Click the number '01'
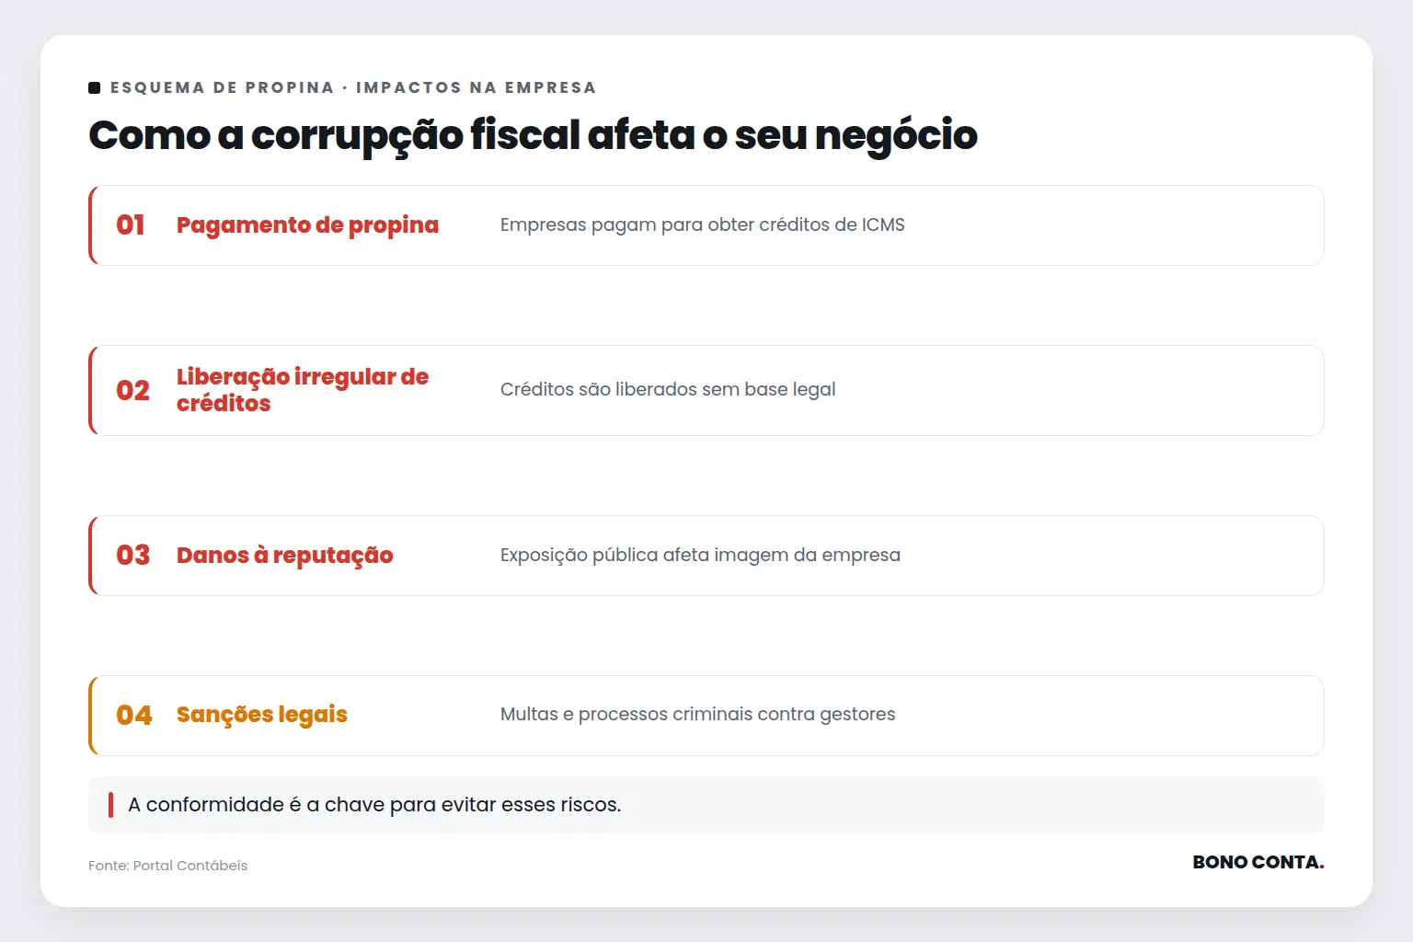This screenshot has width=1413, height=942. [131, 225]
